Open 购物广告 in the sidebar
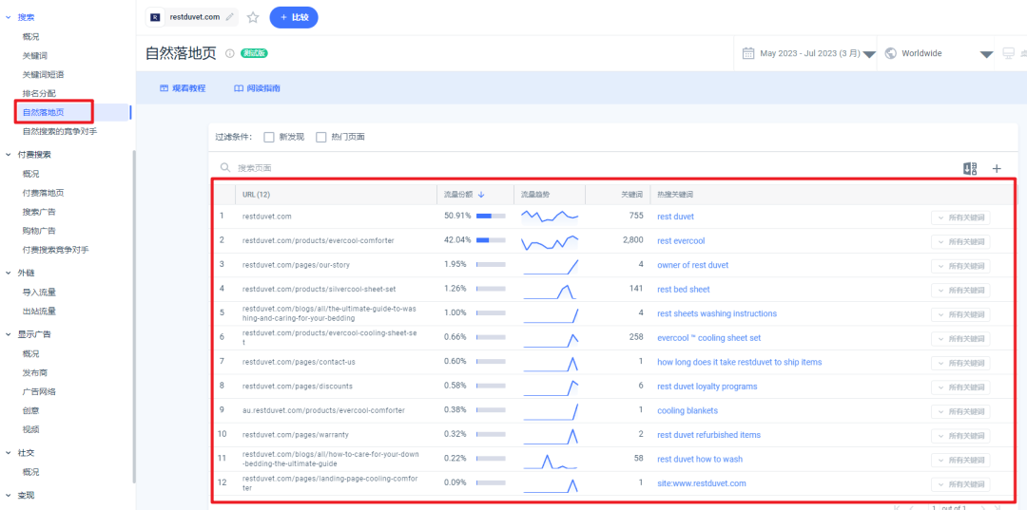1027x510 pixels. click(39, 231)
